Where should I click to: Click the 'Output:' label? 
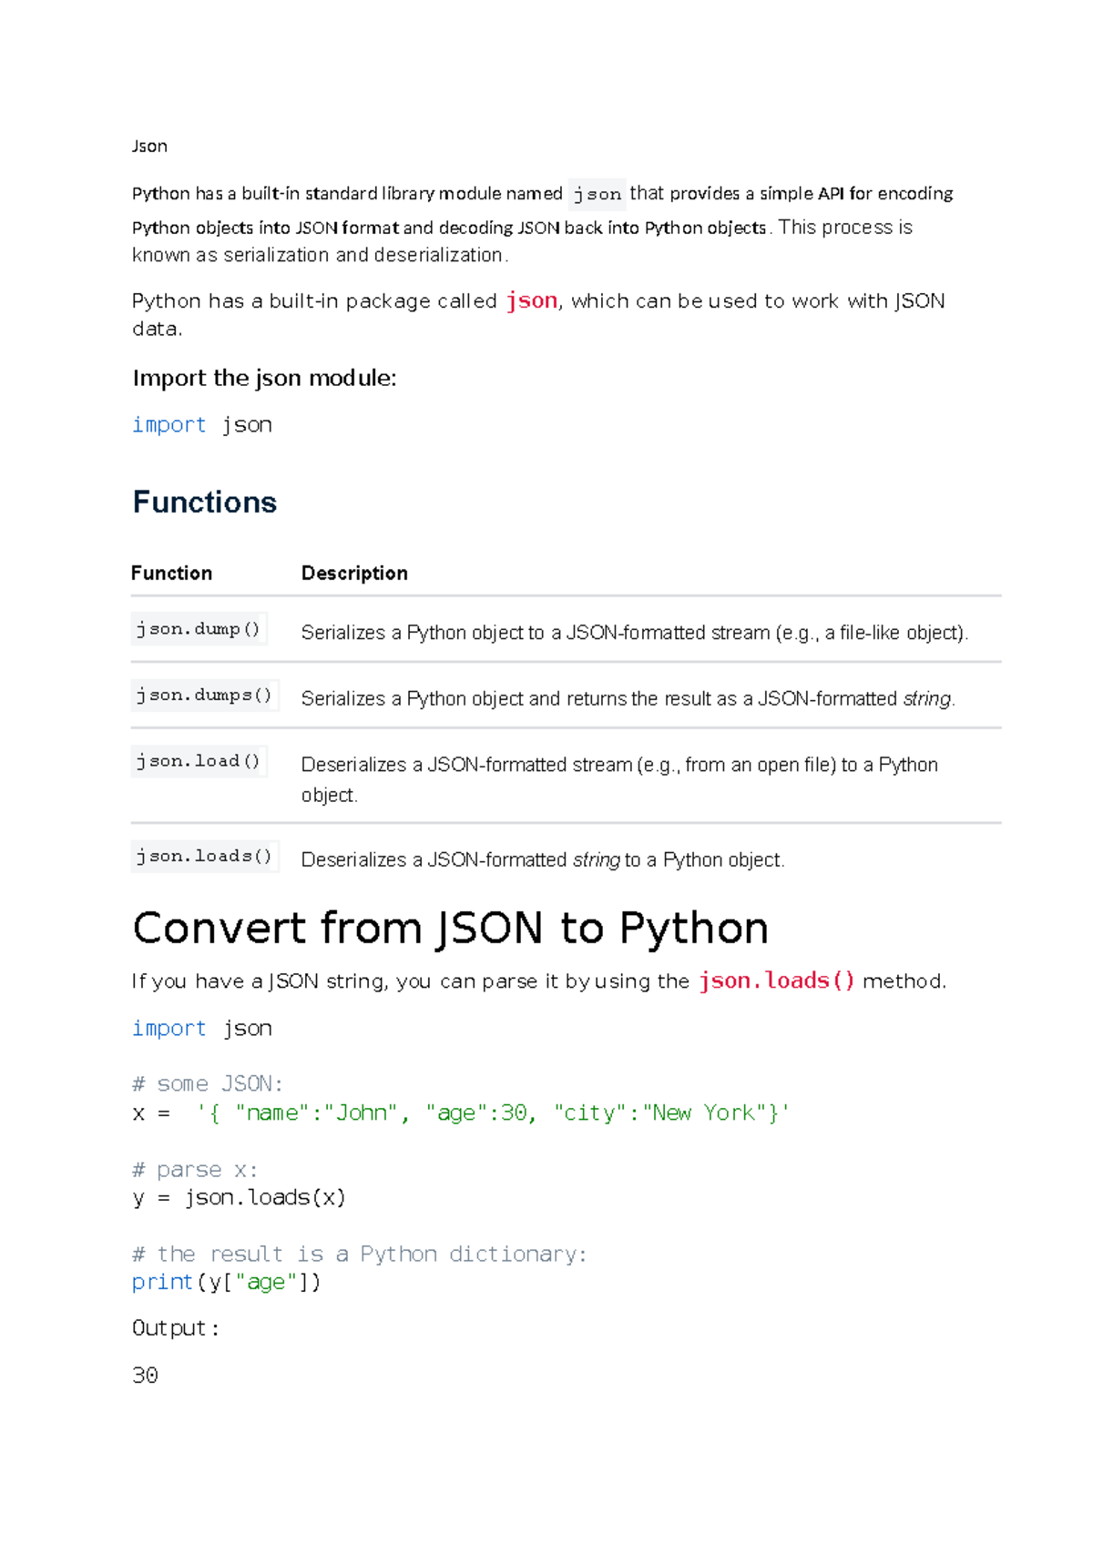coord(175,1328)
